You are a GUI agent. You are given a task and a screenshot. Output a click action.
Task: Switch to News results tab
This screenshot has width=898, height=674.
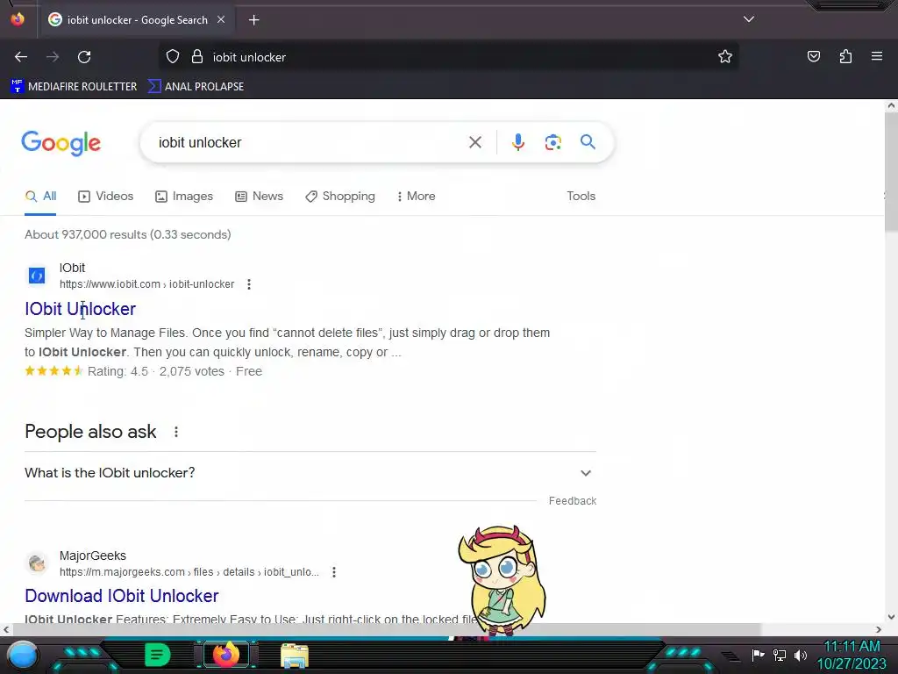259,196
